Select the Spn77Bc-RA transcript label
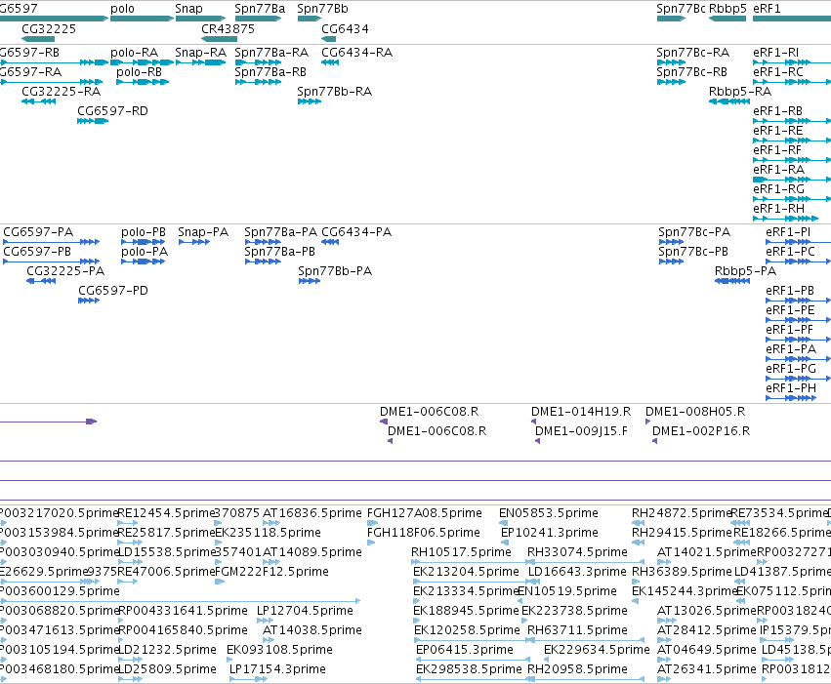Image resolution: width=831 pixels, height=684 pixels. click(692, 53)
